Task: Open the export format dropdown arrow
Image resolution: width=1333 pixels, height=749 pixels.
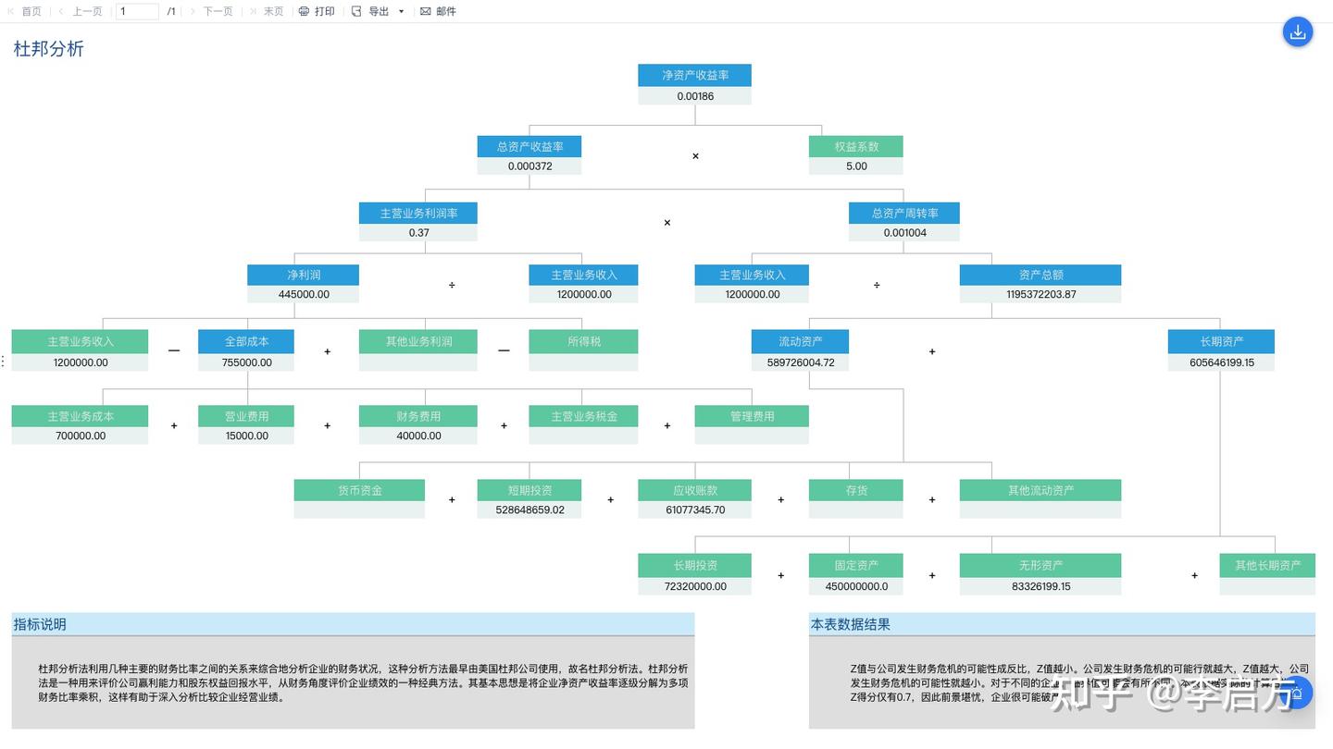Action: pyautogui.click(x=400, y=11)
